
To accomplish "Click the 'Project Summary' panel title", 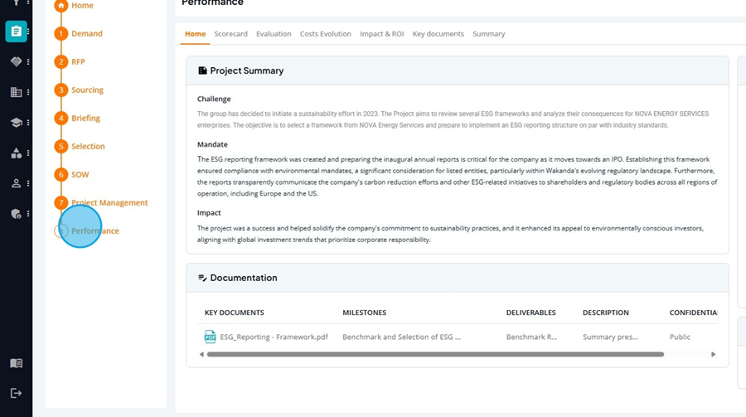I will coord(247,70).
